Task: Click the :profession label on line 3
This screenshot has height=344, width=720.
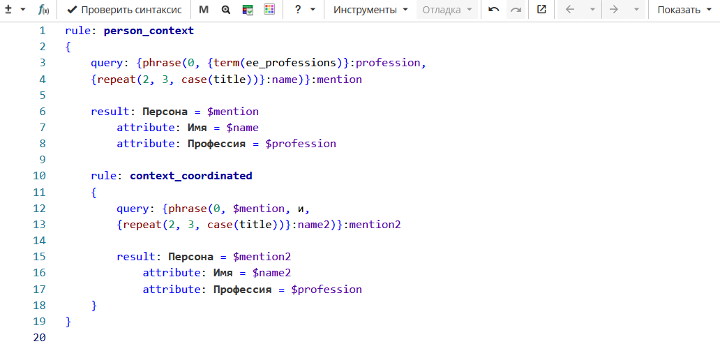Action: pos(386,63)
